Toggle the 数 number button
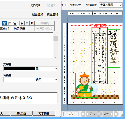 (32, 23)
